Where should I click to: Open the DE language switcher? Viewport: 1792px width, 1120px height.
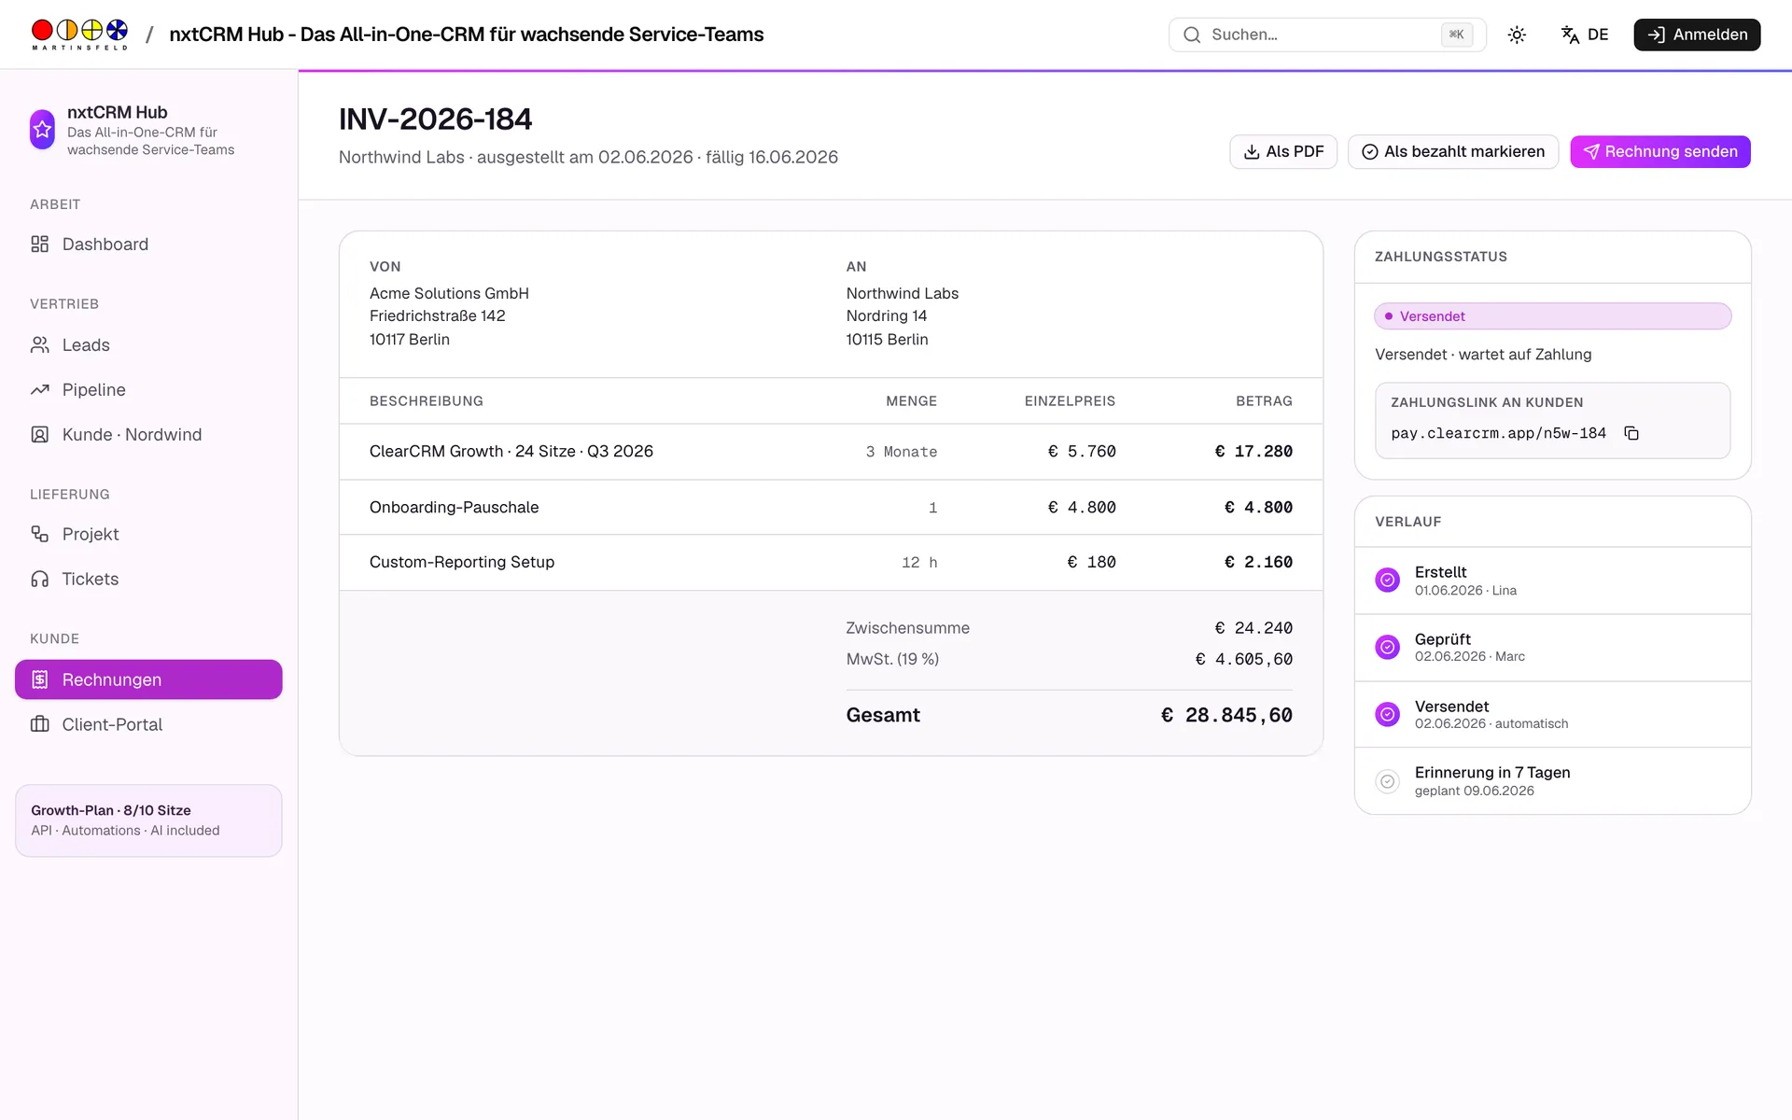(x=1585, y=35)
